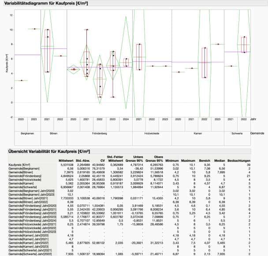Click the Bergkamen 2023 data point
Image resolution: width=268 pixels, height=256 pixels.
(34, 29)
